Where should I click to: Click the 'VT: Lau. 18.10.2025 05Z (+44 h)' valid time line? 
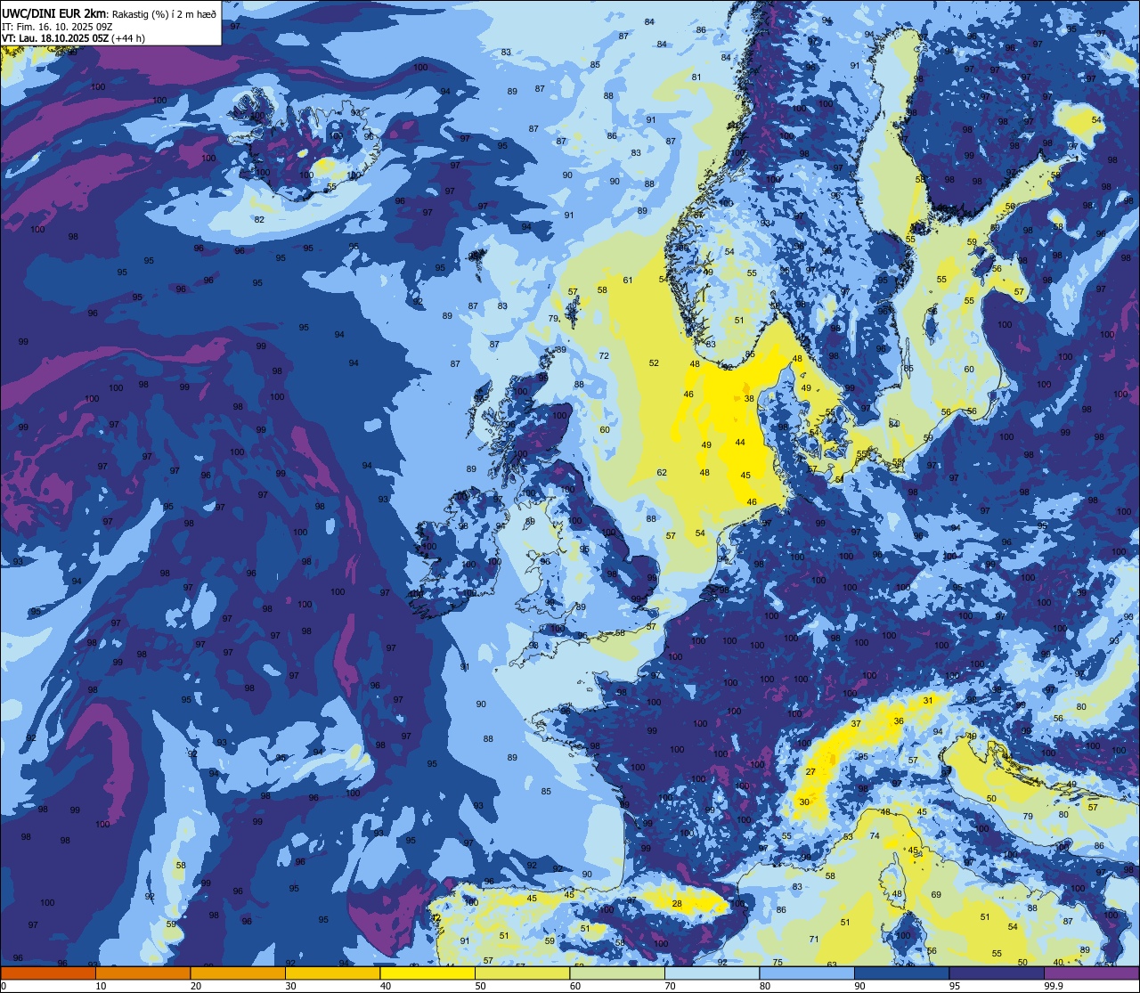coord(73,38)
